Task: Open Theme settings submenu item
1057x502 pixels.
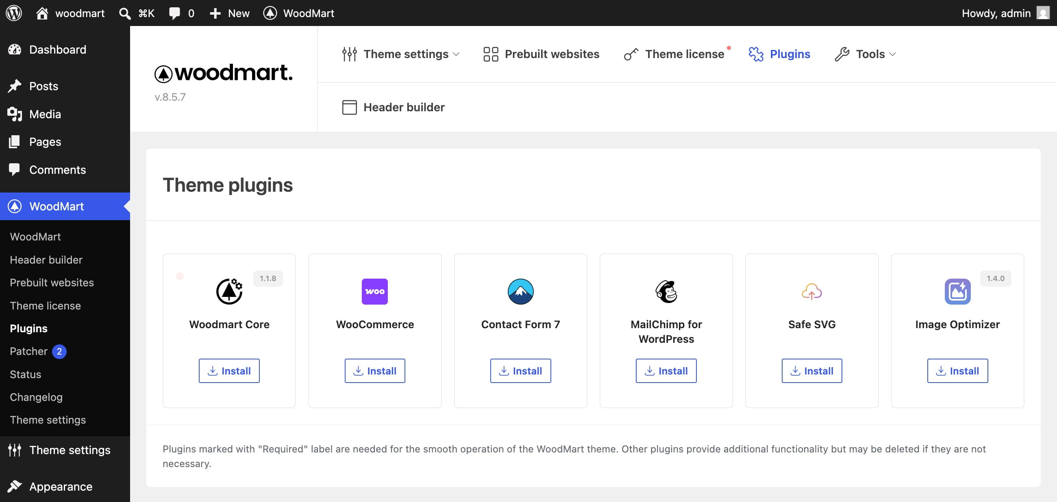Action: point(48,420)
